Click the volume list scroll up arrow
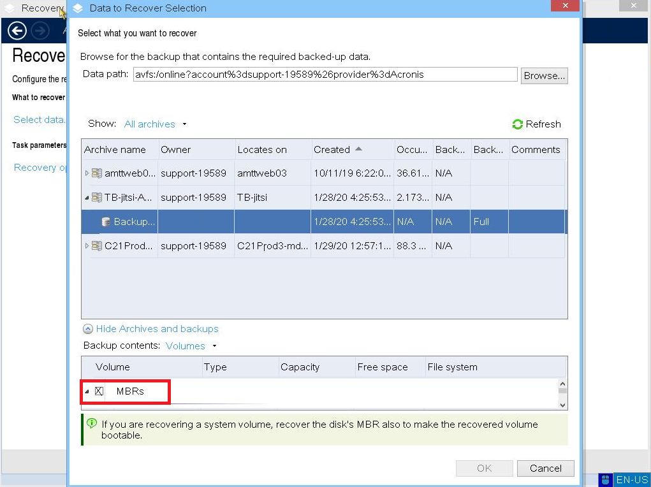The image size is (651, 487). click(x=562, y=384)
